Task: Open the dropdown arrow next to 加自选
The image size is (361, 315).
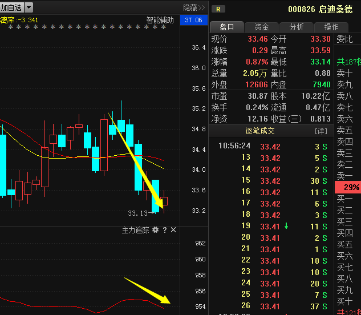Action: (x=29, y=7)
